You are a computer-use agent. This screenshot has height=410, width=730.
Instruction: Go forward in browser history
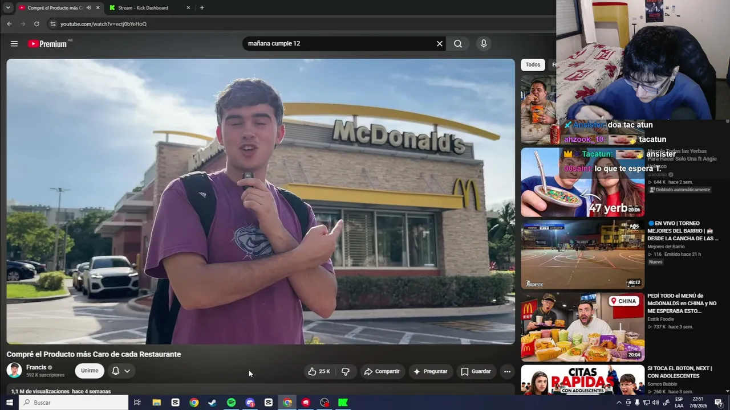click(x=23, y=24)
